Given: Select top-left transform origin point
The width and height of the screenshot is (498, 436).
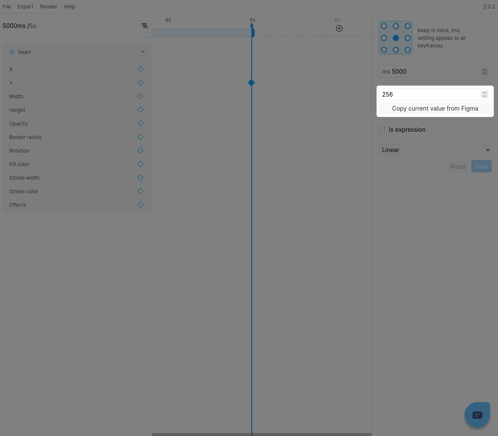Looking at the screenshot, I should coord(384,26).
